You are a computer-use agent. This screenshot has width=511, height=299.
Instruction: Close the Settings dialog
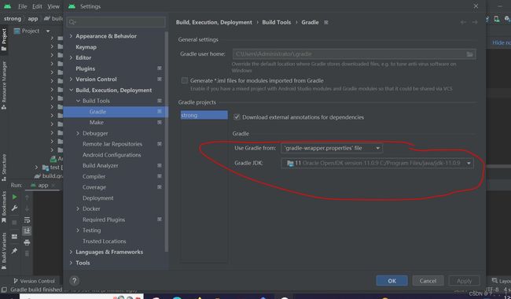tap(476, 6)
